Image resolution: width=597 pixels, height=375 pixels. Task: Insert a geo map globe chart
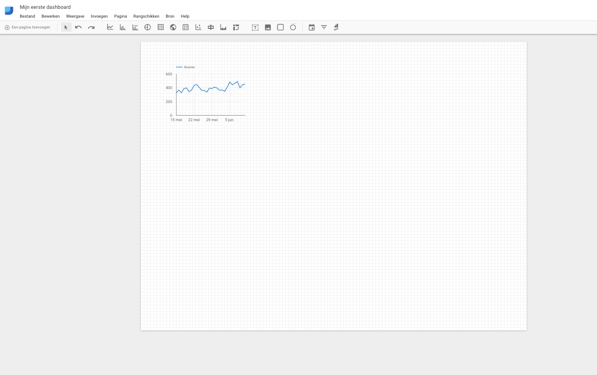click(173, 27)
